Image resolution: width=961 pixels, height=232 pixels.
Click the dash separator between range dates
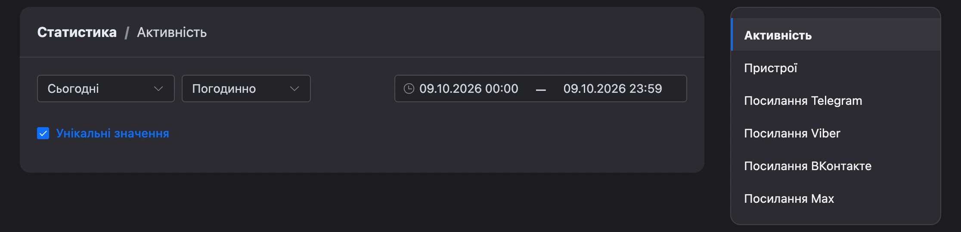541,90
